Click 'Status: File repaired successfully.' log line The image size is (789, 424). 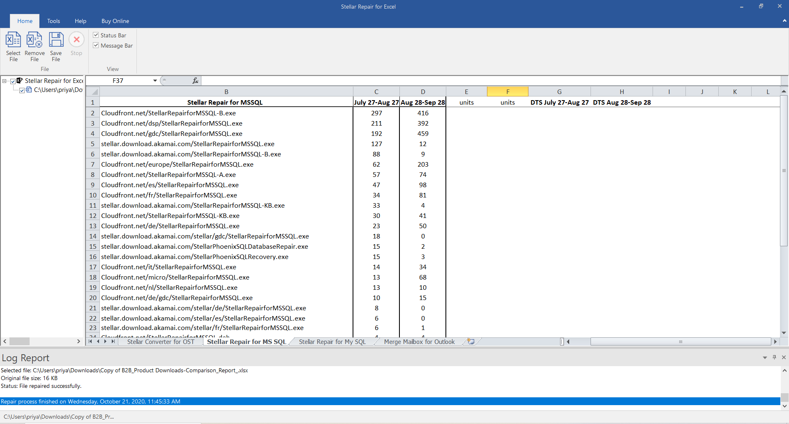(x=41, y=386)
